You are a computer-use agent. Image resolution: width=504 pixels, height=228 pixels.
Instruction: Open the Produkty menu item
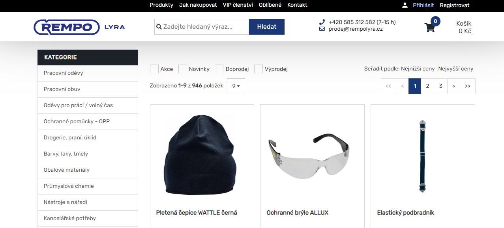pos(161,5)
